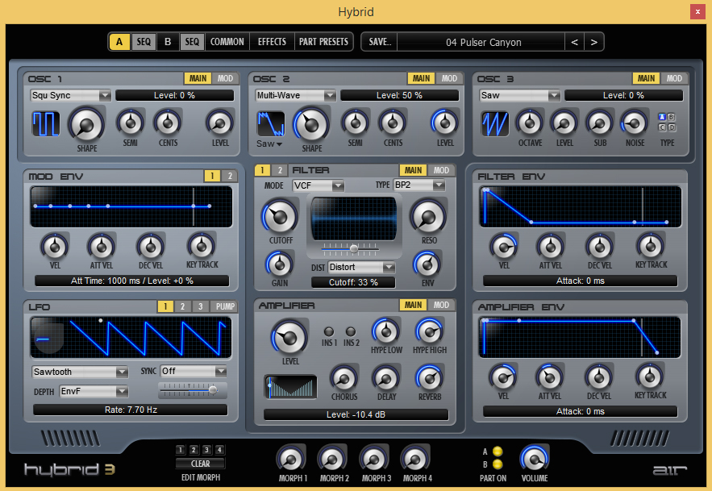Click CLEAR under the morph numbers
The height and width of the screenshot is (491, 712).
(200, 463)
